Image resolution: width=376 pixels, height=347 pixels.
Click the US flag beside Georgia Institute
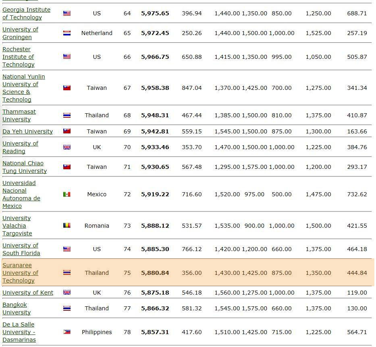pos(67,13)
